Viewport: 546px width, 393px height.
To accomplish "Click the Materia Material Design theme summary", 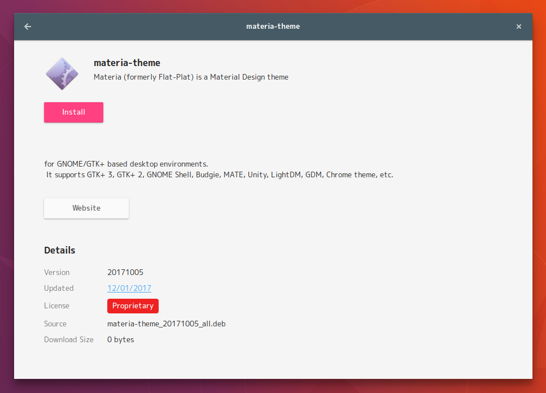I will 191,77.
